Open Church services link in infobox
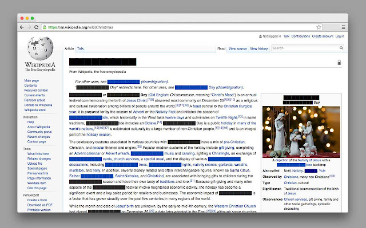This screenshot has width=366, height=228. [295, 199]
